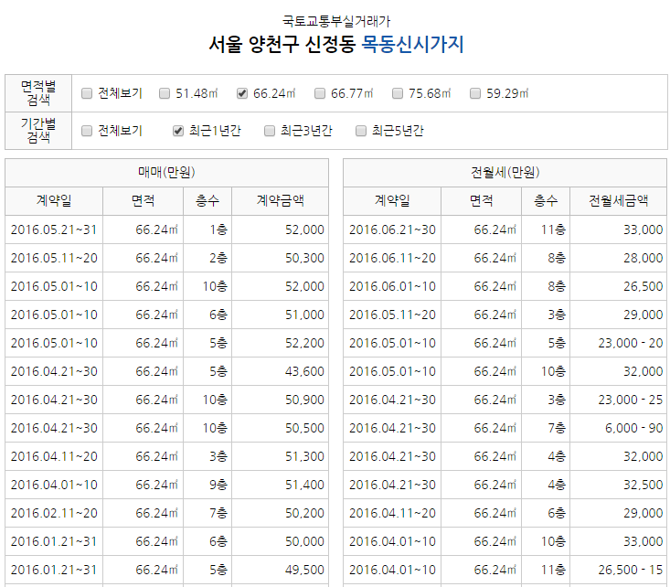Image resolution: width=670 pixels, height=587 pixels.
Task: Open the 목동신시가지 complex link
Action: [x=412, y=44]
